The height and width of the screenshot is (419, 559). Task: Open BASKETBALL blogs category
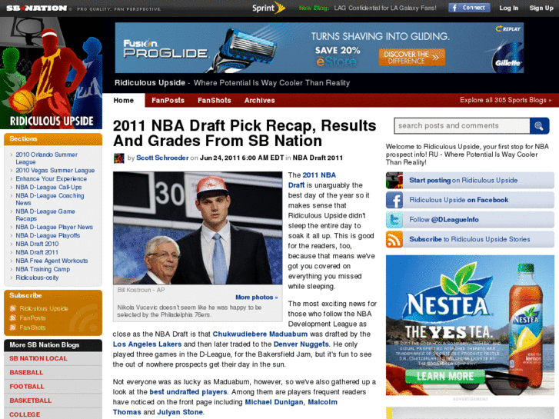point(30,401)
